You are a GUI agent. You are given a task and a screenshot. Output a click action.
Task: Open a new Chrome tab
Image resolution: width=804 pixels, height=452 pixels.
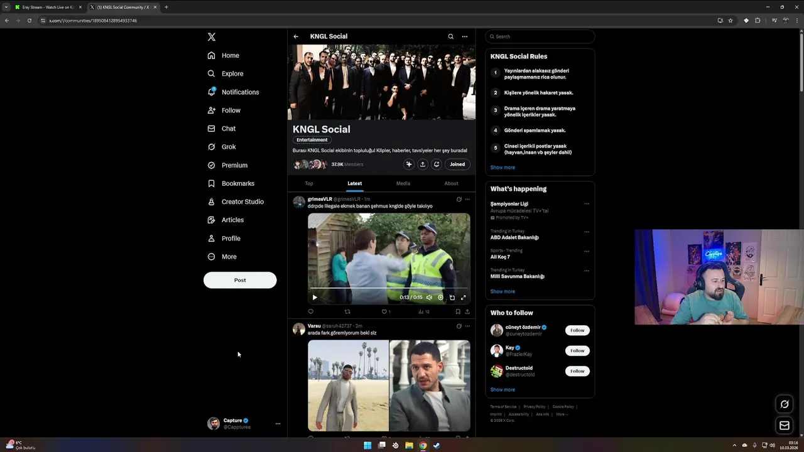click(x=166, y=7)
